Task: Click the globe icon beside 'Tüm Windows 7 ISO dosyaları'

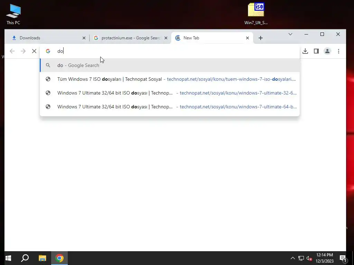Action: (48, 79)
